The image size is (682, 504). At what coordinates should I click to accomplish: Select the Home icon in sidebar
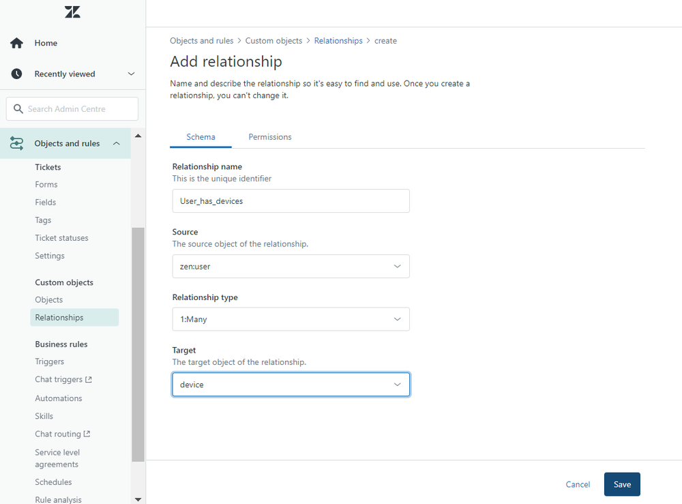tap(16, 42)
